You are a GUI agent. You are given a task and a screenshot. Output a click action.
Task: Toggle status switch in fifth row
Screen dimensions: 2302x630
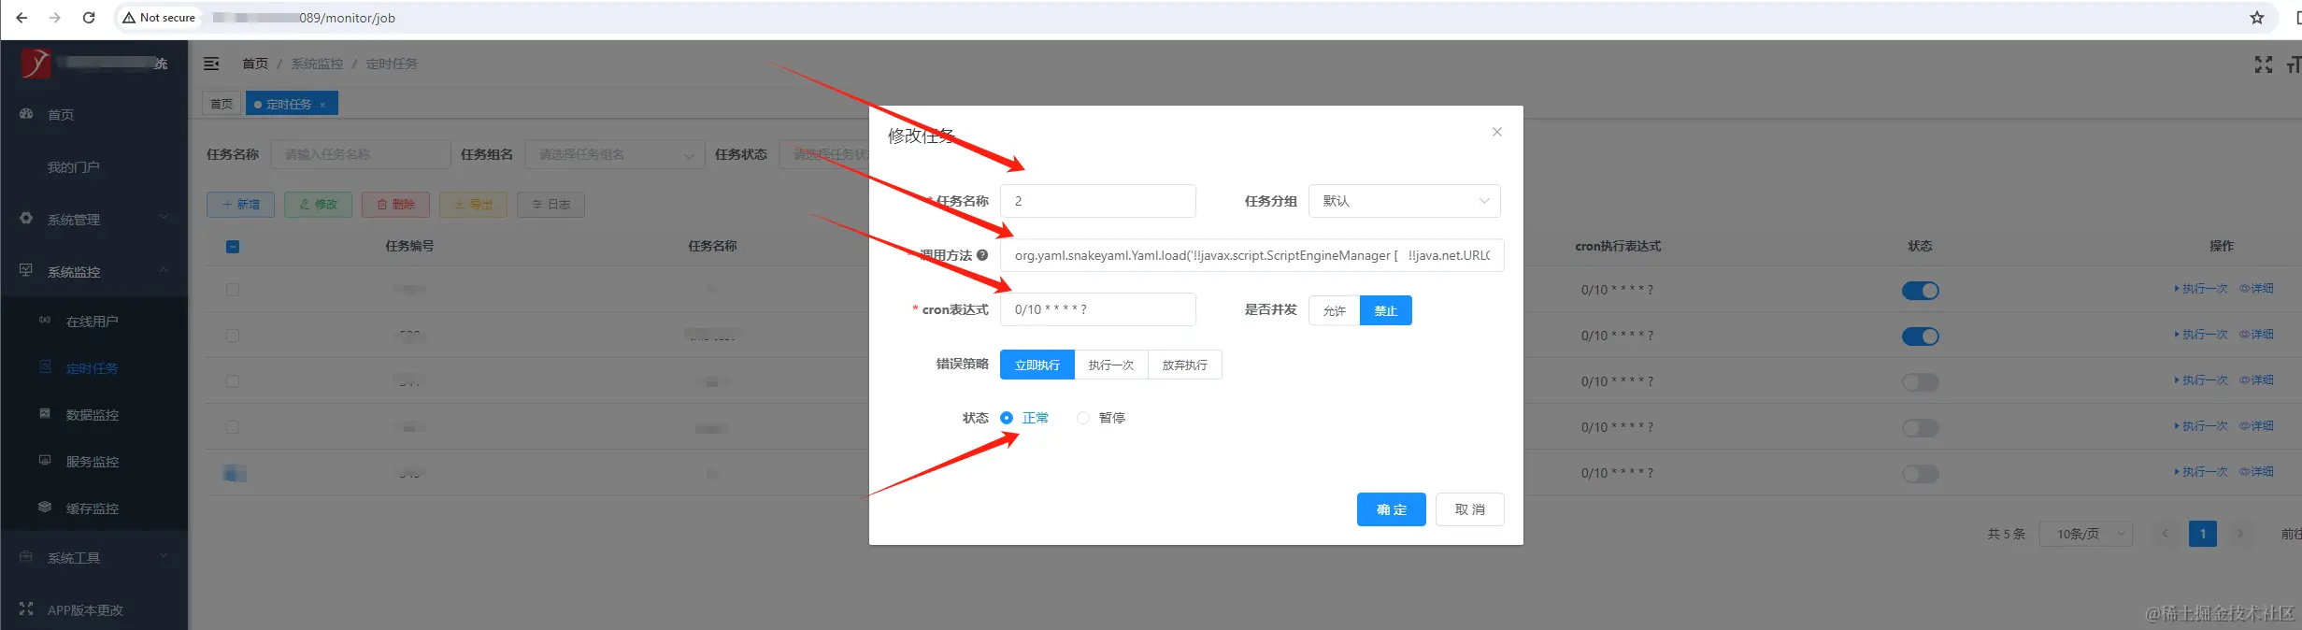pyautogui.click(x=1920, y=474)
